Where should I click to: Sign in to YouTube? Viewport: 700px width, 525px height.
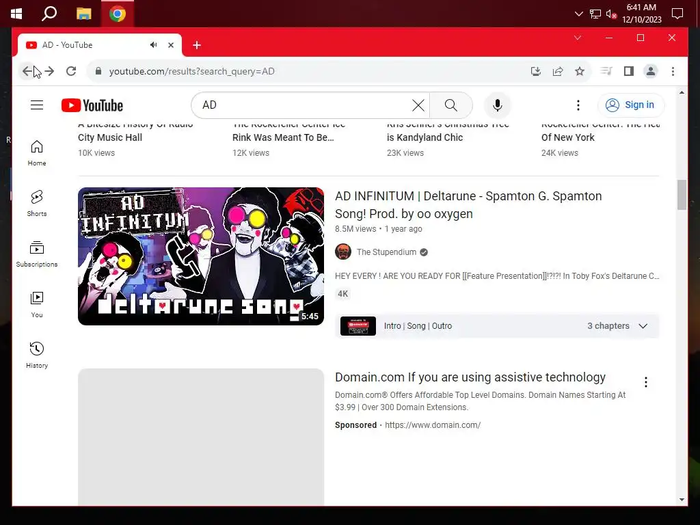(x=631, y=105)
